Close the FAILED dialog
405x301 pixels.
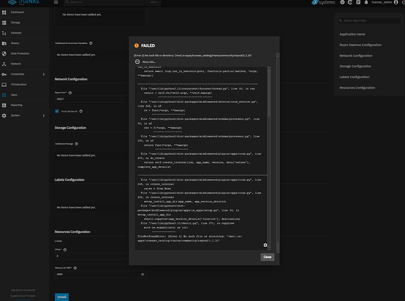268,257
